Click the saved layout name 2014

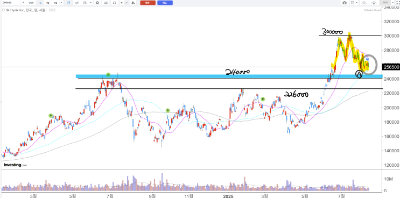point(385,3)
